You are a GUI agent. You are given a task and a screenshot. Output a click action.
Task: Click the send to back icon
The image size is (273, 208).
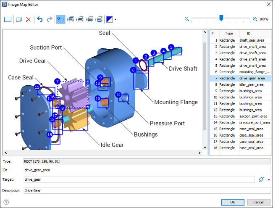(100, 19)
